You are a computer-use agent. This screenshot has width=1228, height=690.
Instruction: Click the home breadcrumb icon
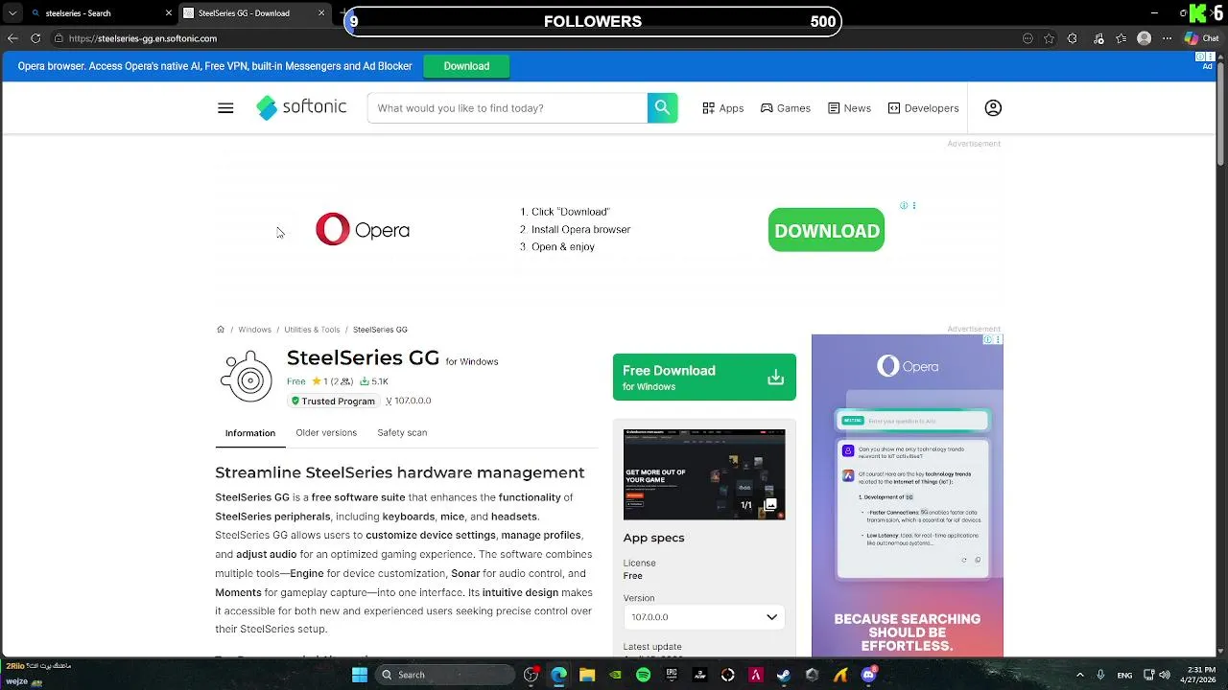click(221, 330)
